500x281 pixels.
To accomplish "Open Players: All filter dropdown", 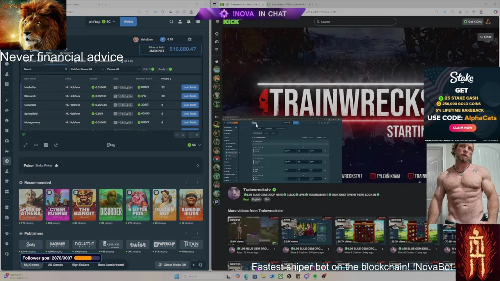I will point(123,69).
